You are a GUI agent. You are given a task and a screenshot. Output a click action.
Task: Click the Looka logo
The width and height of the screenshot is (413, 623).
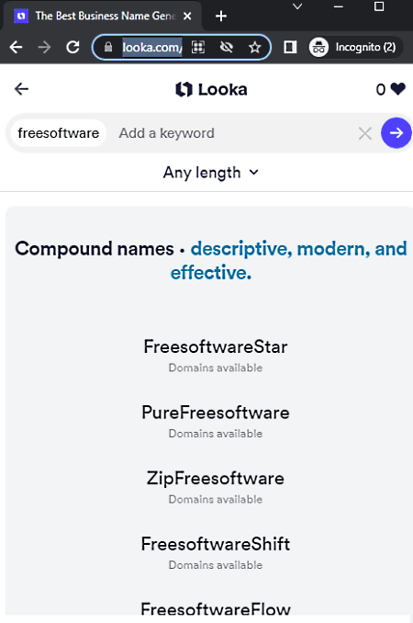click(211, 89)
